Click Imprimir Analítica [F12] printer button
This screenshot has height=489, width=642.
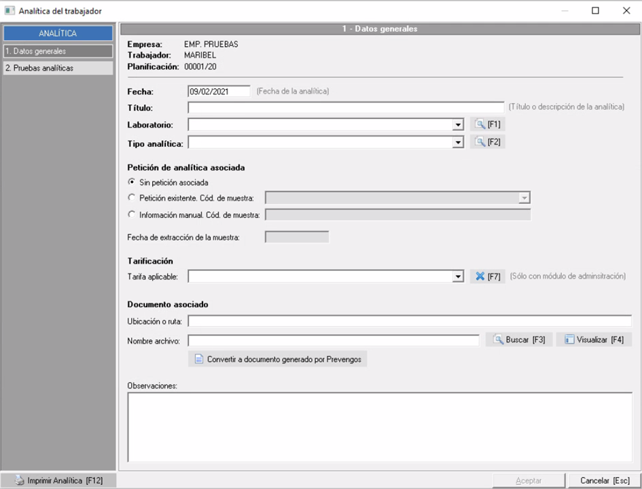tap(58, 480)
